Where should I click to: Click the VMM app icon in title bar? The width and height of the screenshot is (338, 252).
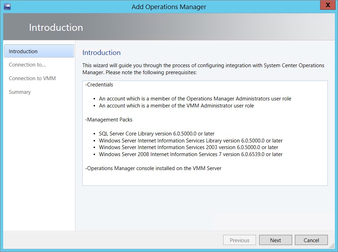click(7, 6)
